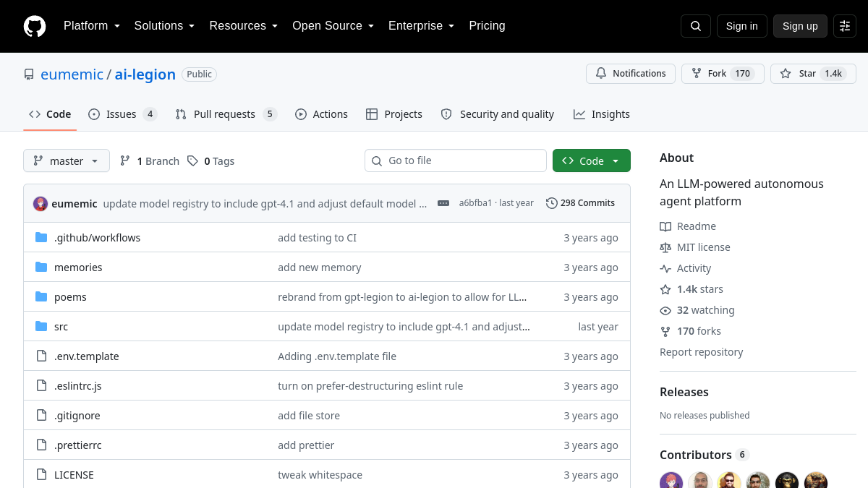Open the Enterprise dropdown menu
Image resolution: width=868 pixels, height=488 pixels.
click(421, 26)
